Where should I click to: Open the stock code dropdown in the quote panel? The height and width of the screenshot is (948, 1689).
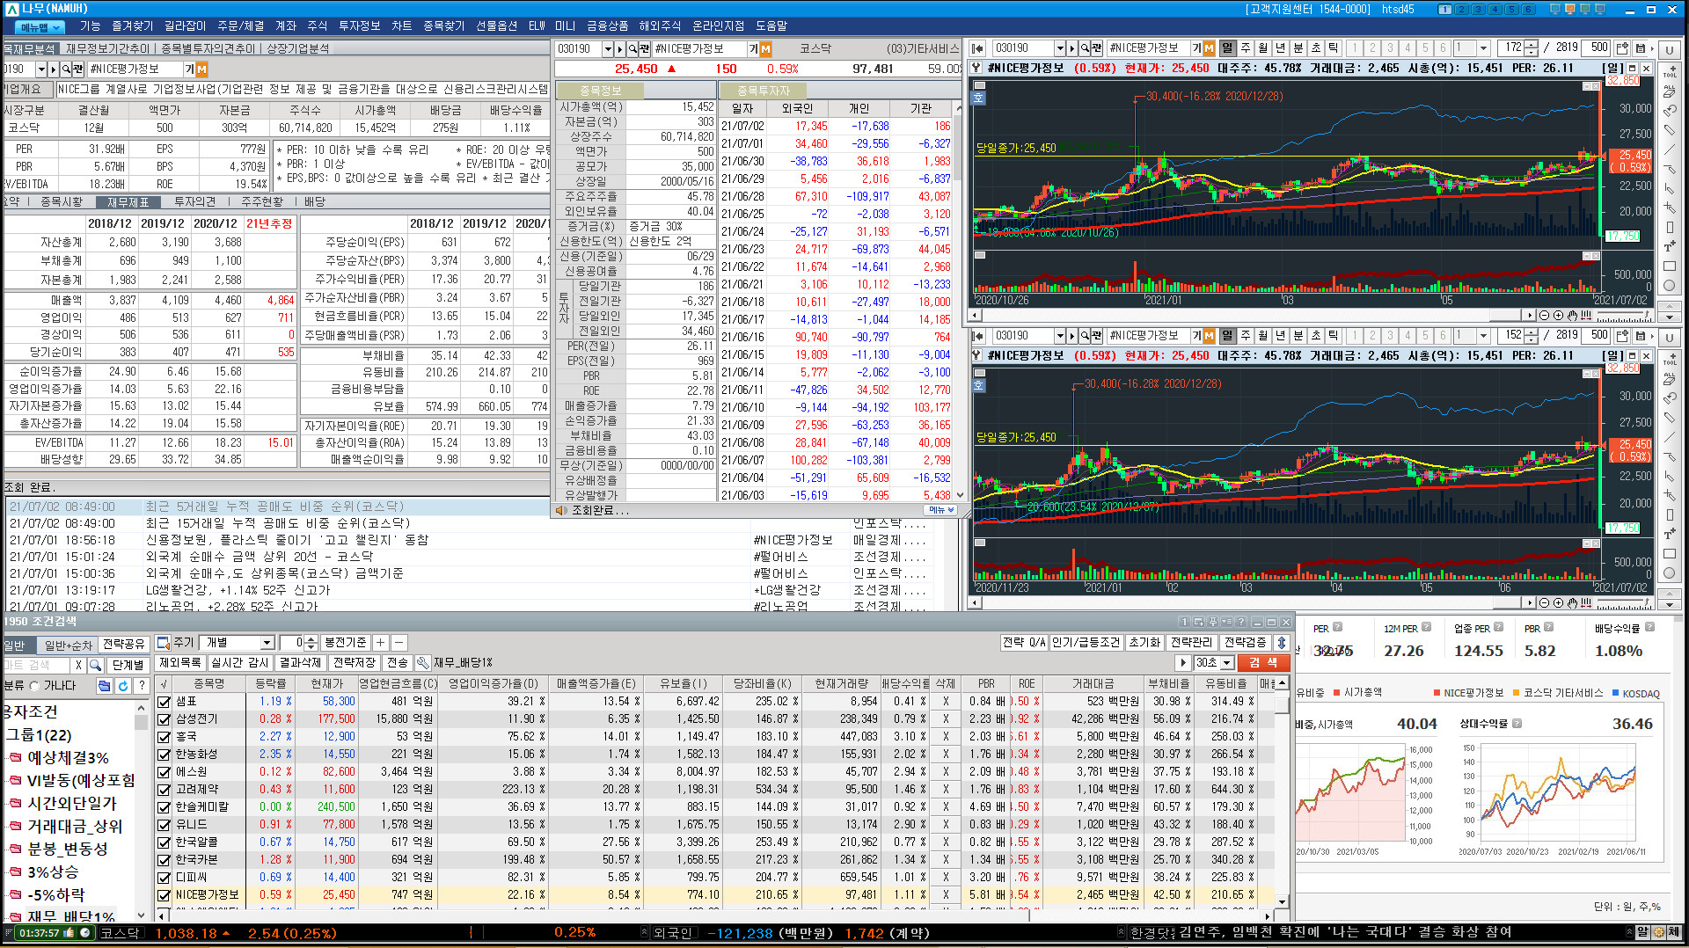pos(608,49)
